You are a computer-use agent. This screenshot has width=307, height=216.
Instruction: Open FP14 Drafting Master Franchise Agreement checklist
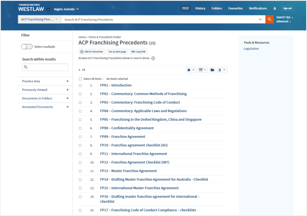click(154, 179)
